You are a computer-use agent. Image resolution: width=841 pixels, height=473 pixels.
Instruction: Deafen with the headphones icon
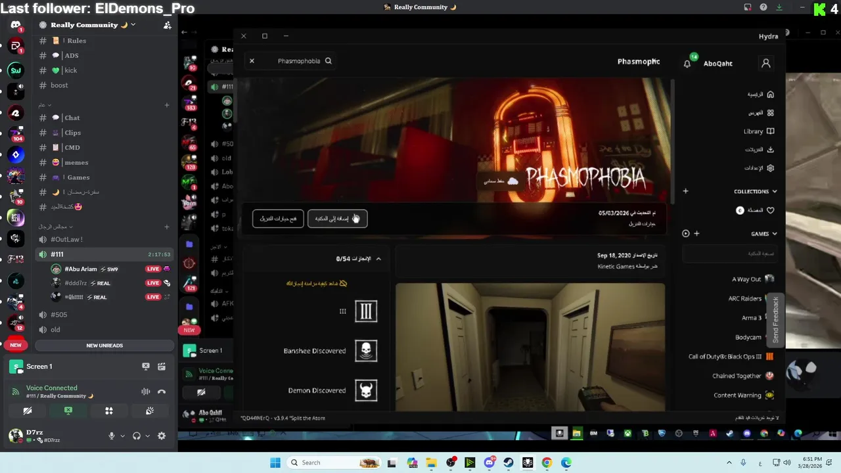[137, 436]
